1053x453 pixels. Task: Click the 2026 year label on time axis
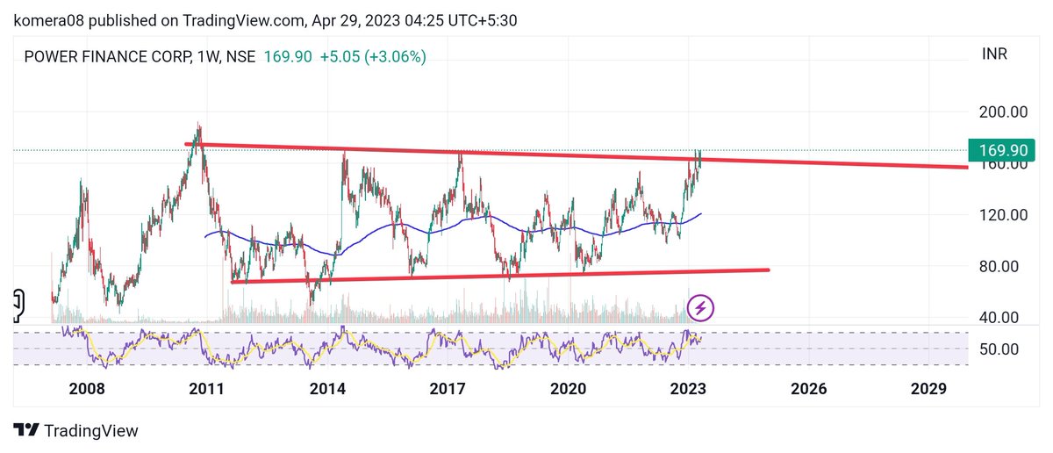[x=808, y=388]
